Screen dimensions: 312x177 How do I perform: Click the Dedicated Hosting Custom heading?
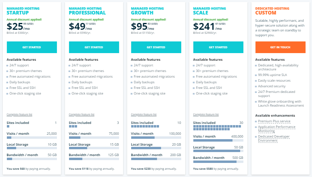coord(272,11)
